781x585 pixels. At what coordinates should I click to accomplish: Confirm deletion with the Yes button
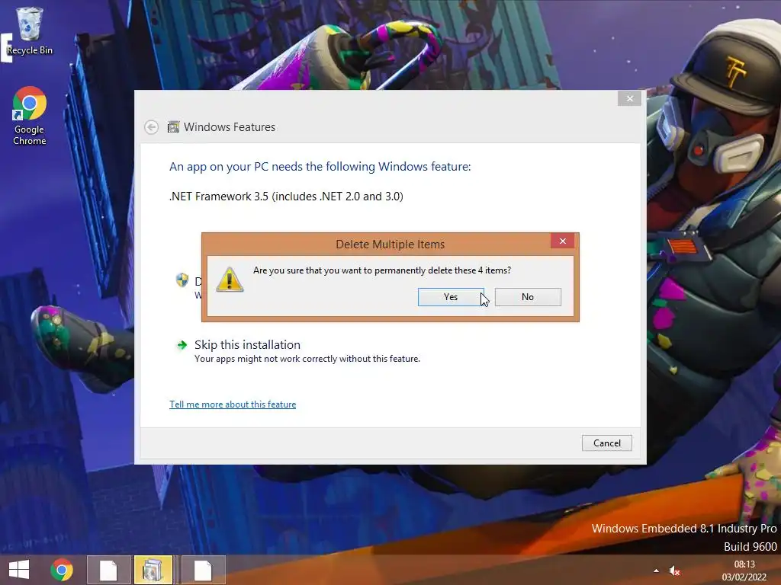[451, 297]
